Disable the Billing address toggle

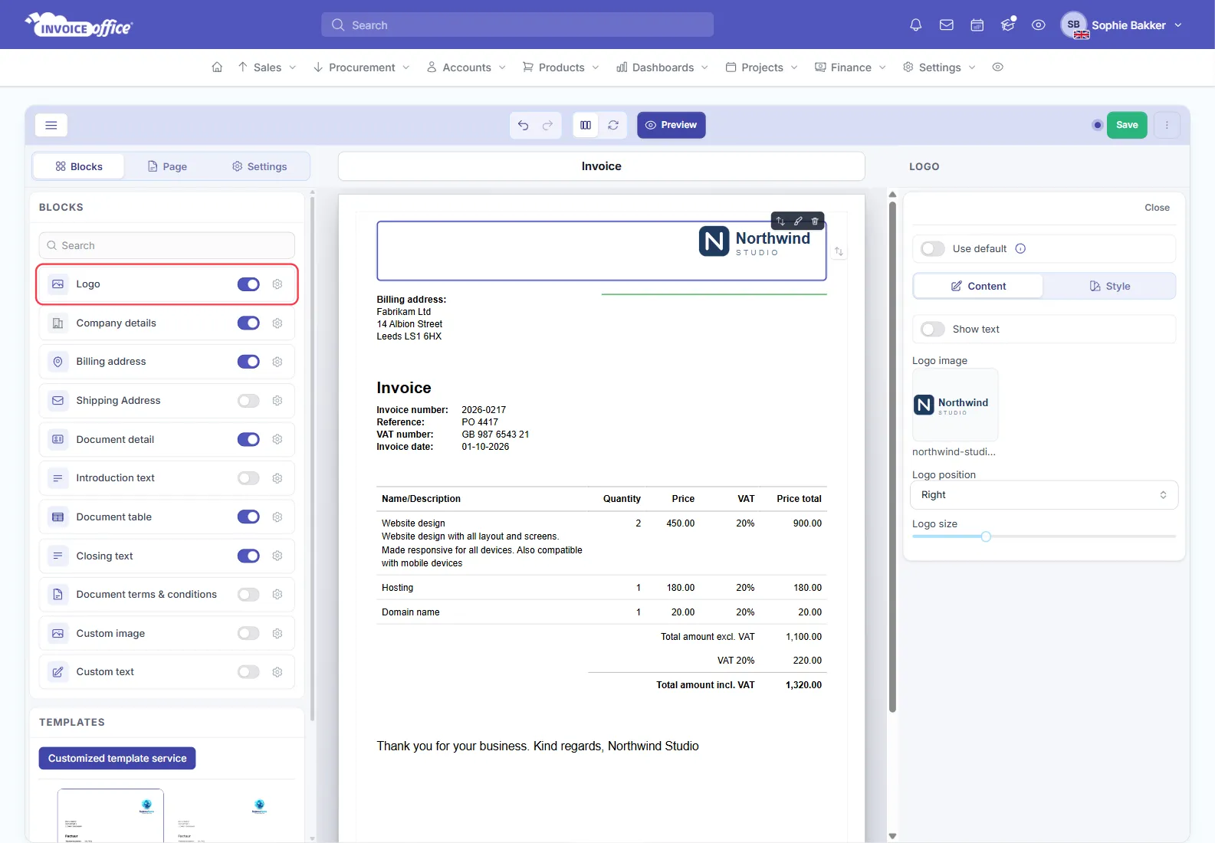pyautogui.click(x=248, y=362)
